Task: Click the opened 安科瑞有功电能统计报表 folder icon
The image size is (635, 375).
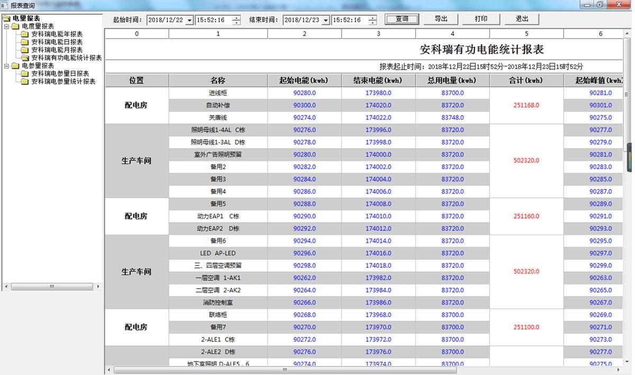Action: [x=25, y=57]
